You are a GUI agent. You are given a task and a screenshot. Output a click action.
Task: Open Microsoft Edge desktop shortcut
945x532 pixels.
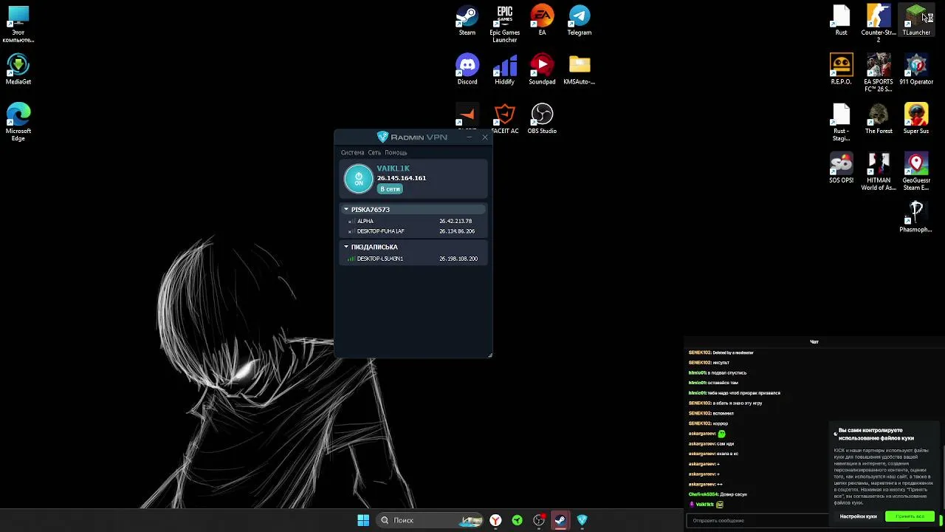coord(18,122)
